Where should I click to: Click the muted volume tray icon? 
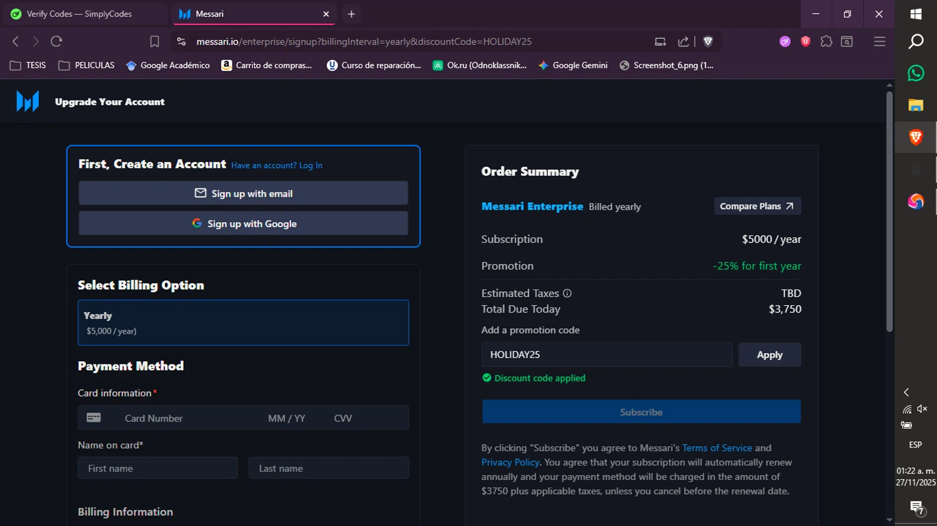(x=923, y=409)
